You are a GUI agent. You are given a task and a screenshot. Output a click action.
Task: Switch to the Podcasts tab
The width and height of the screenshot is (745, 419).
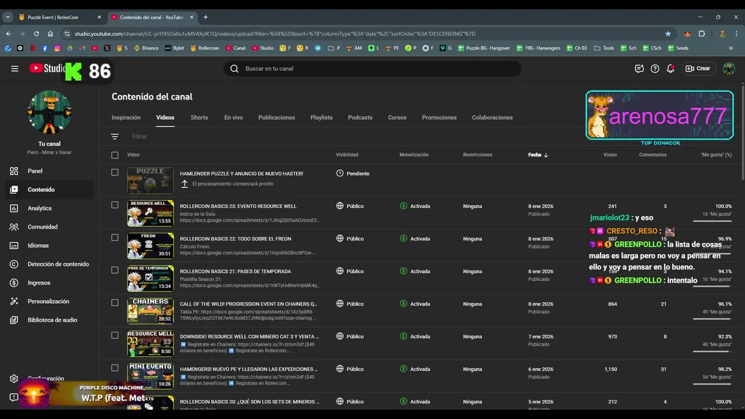[x=360, y=118]
